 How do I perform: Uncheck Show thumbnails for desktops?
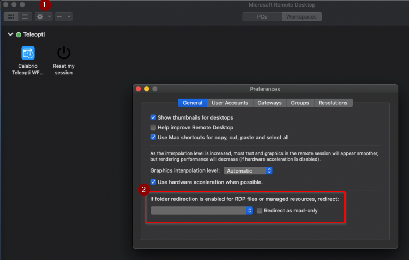tap(153, 117)
